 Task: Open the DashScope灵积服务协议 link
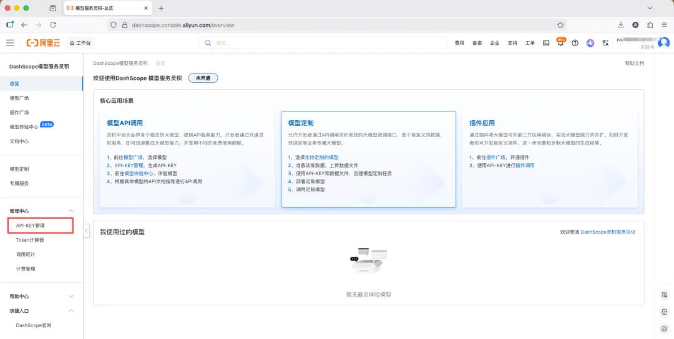tap(608, 232)
